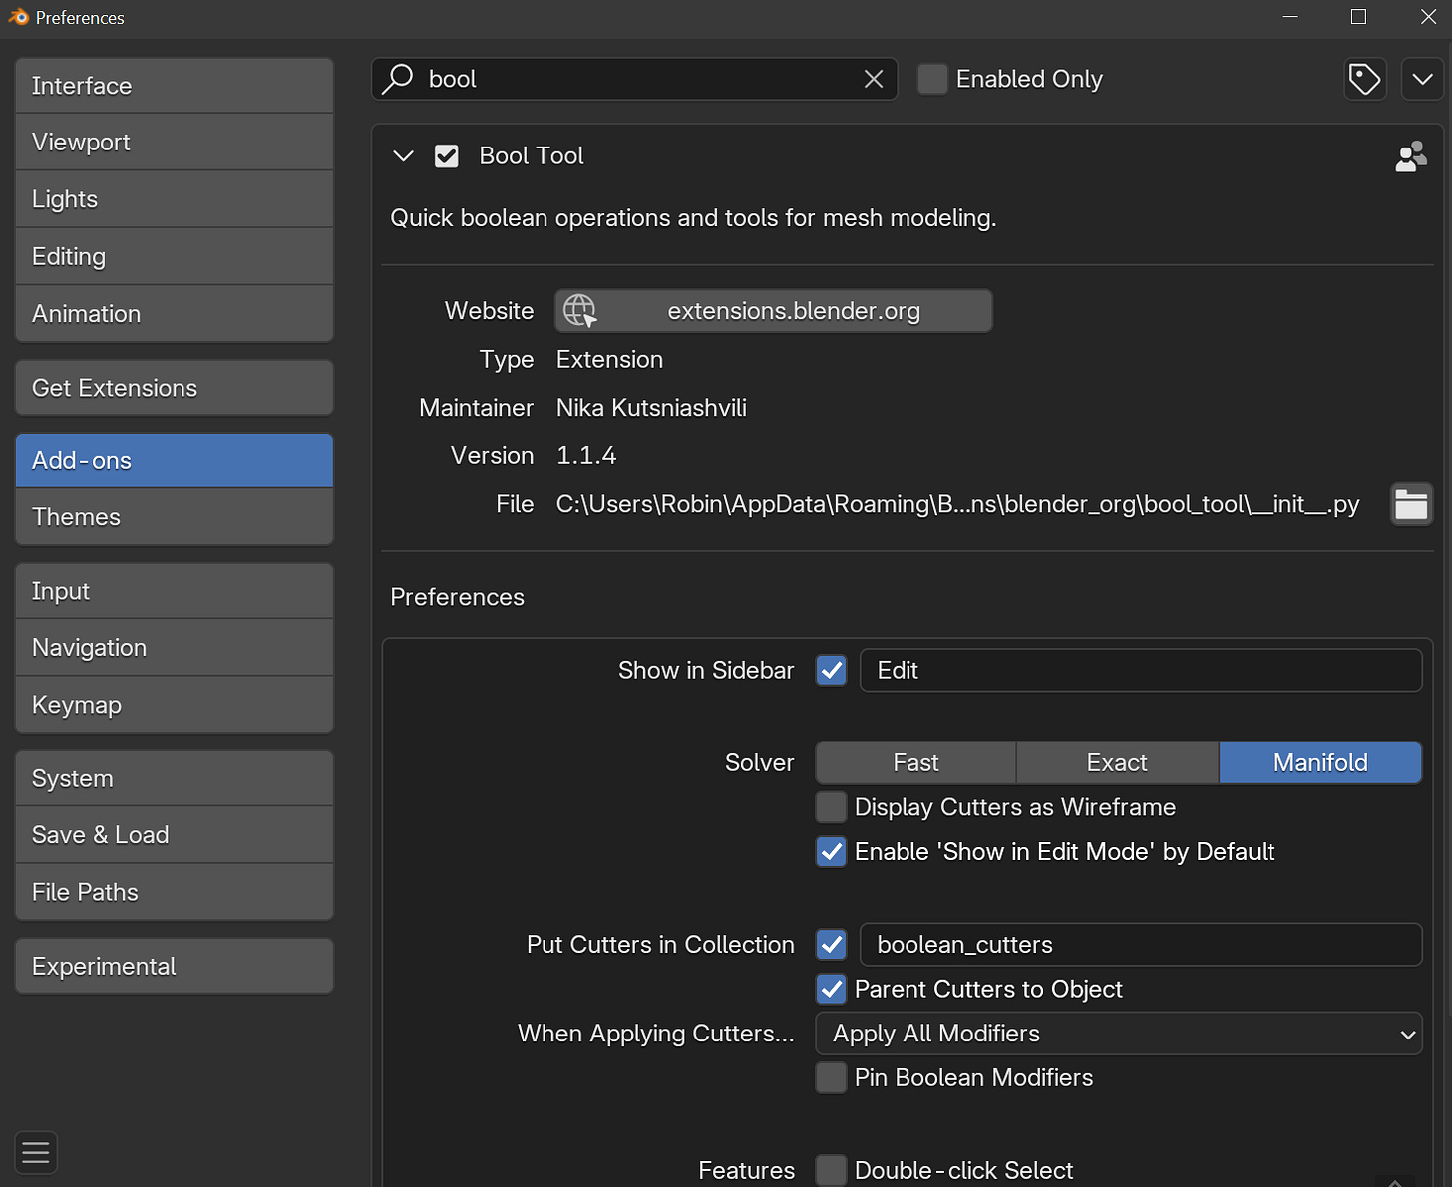Toggle the Enabled Only checkbox

pos(932,79)
